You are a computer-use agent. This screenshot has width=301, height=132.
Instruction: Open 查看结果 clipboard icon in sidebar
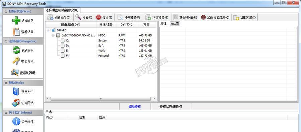[x=16, y=32]
